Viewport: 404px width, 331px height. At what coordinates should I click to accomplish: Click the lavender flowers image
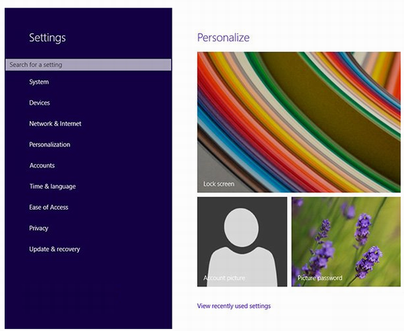(346, 242)
